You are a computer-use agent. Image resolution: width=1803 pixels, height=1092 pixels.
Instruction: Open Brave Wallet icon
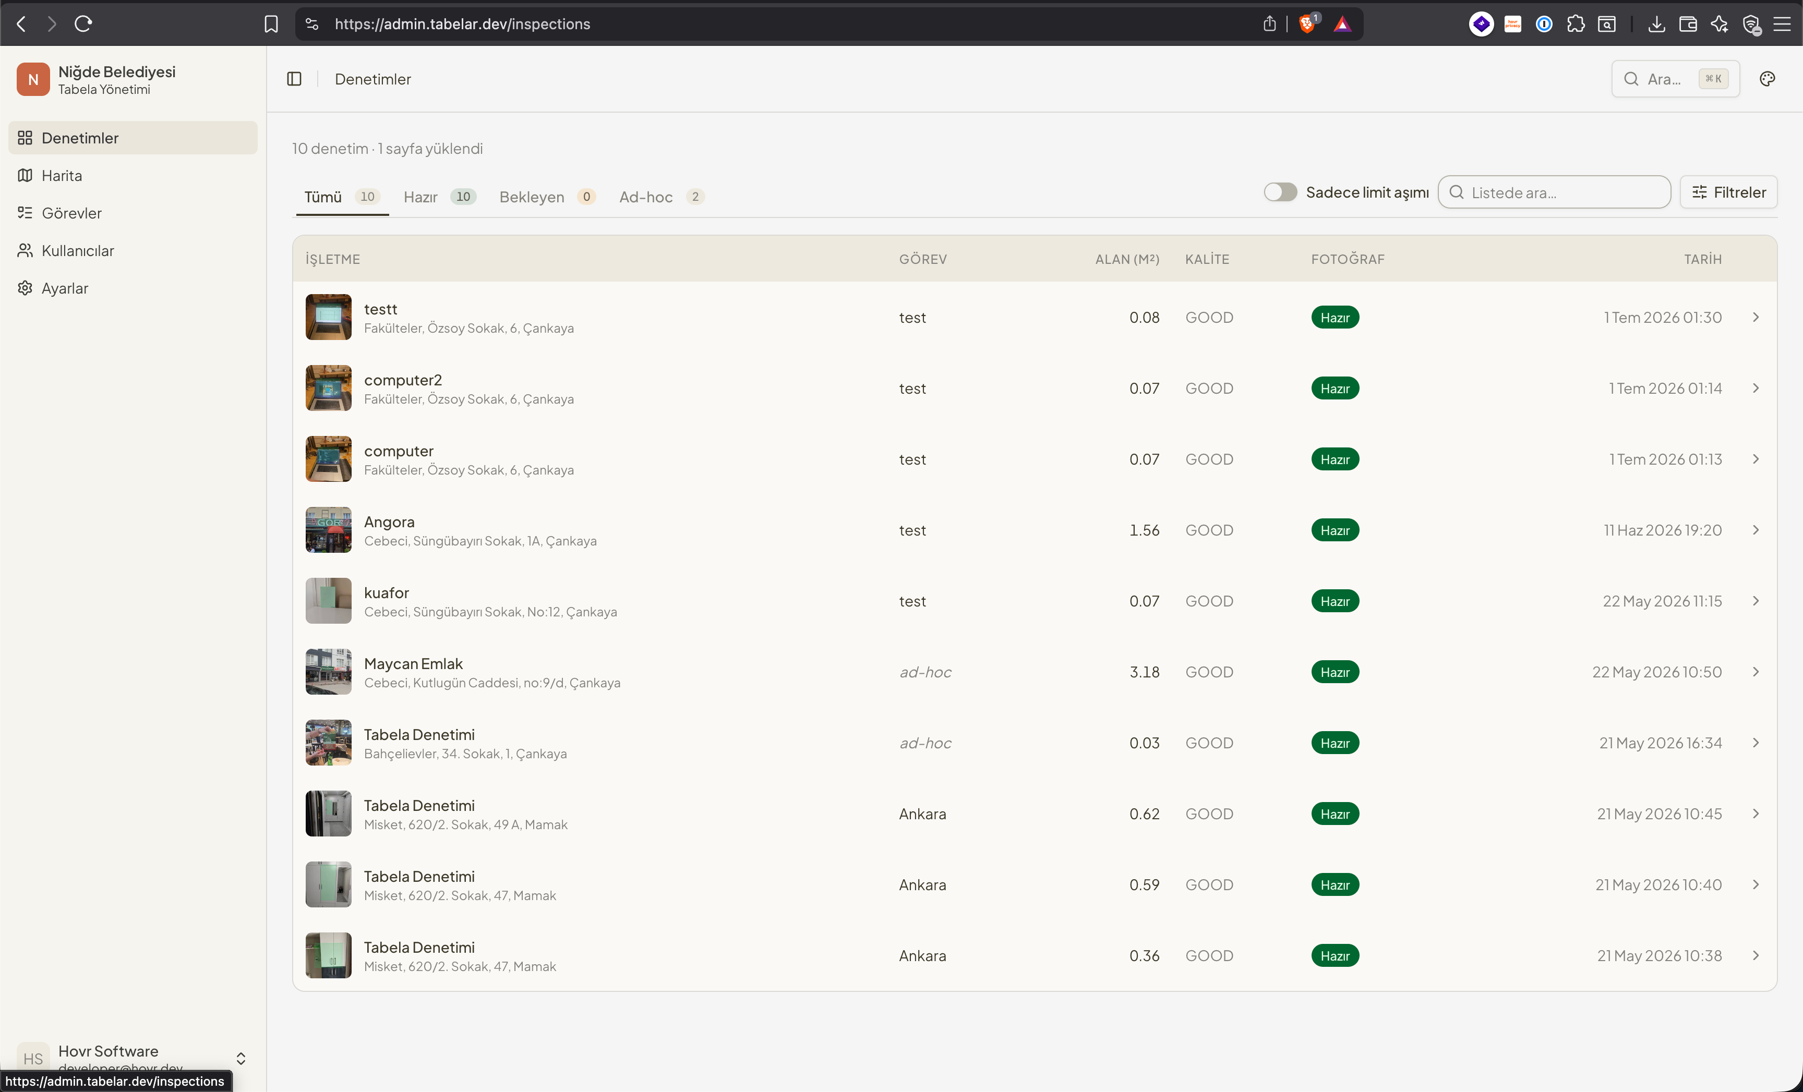pos(1688,24)
